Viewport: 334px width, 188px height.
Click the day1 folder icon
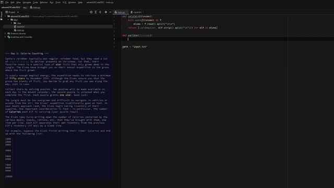[x=11, y=20]
